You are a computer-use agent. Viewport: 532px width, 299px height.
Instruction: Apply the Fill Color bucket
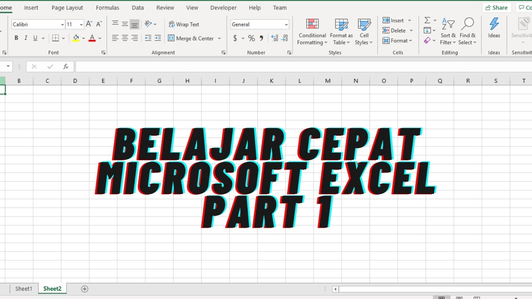76,38
